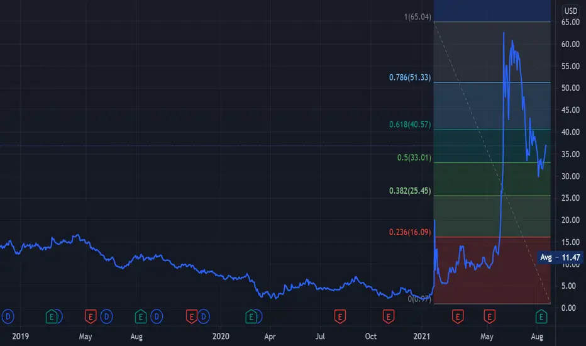Select the blue dividend marker just right of May 2019

click(106, 317)
